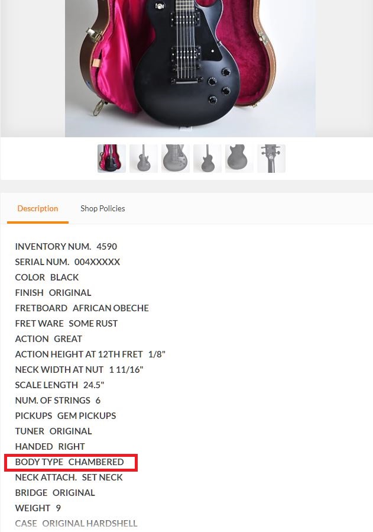Click the COLOR BLACK specification line
This screenshot has width=373, height=532.
(x=47, y=277)
